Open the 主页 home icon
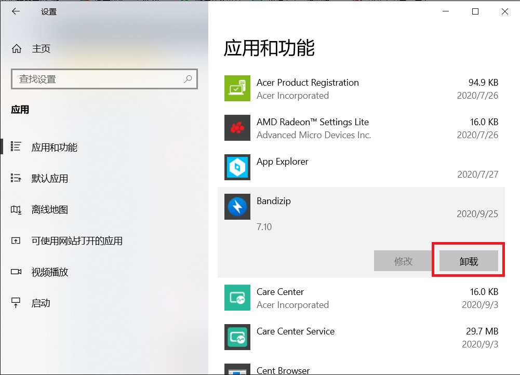The height and width of the screenshot is (375, 520). [x=17, y=49]
